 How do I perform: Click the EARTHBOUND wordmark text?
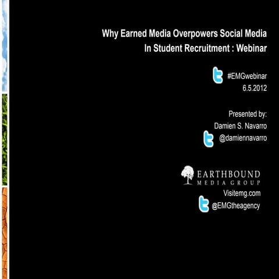(228, 174)
